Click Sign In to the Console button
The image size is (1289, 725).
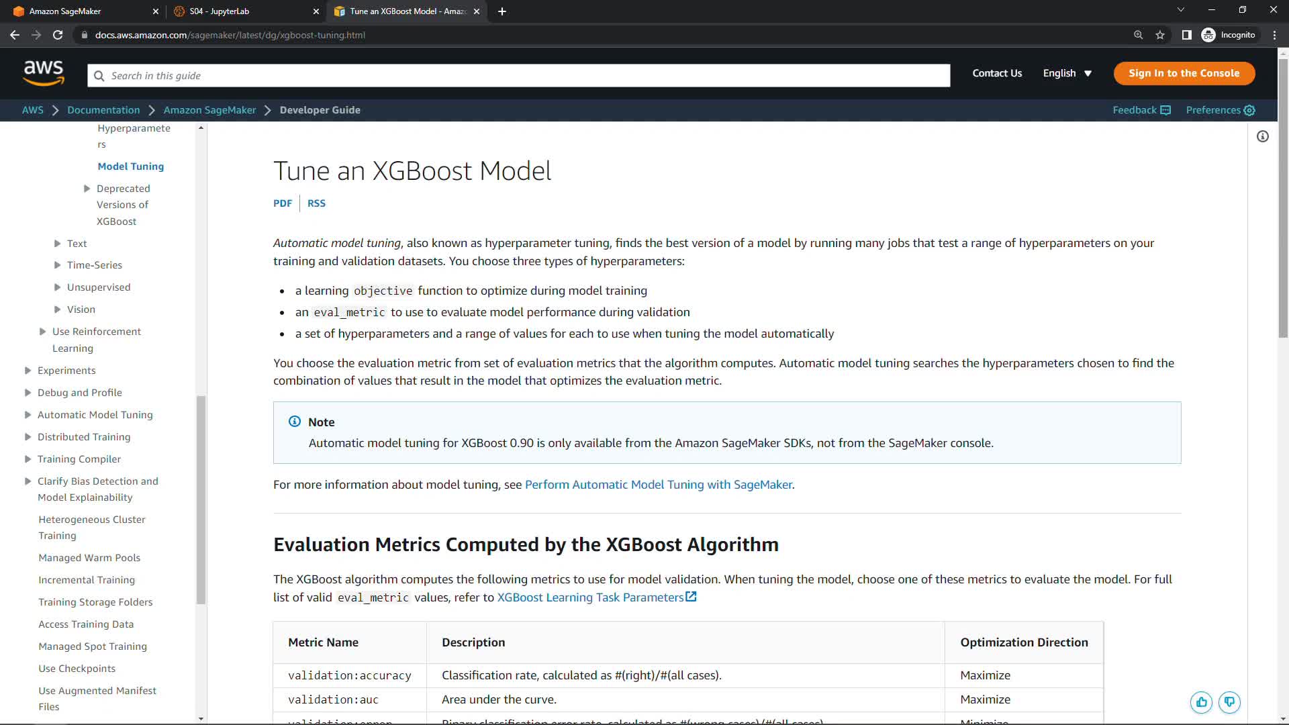[x=1184, y=73]
